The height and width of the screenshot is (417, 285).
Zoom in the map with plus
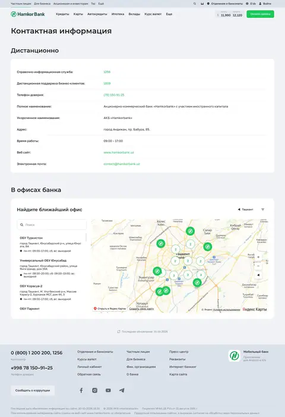(x=258, y=257)
